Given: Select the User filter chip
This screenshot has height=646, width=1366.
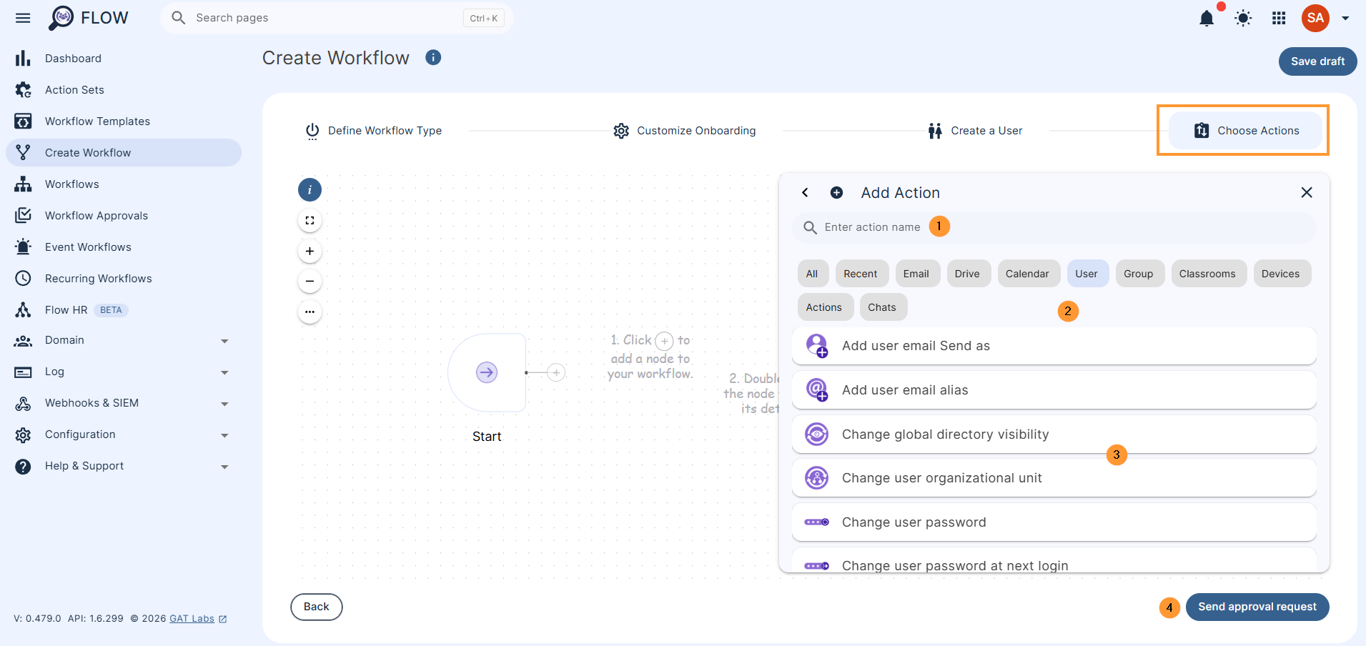Looking at the screenshot, I should point(1087,274).
